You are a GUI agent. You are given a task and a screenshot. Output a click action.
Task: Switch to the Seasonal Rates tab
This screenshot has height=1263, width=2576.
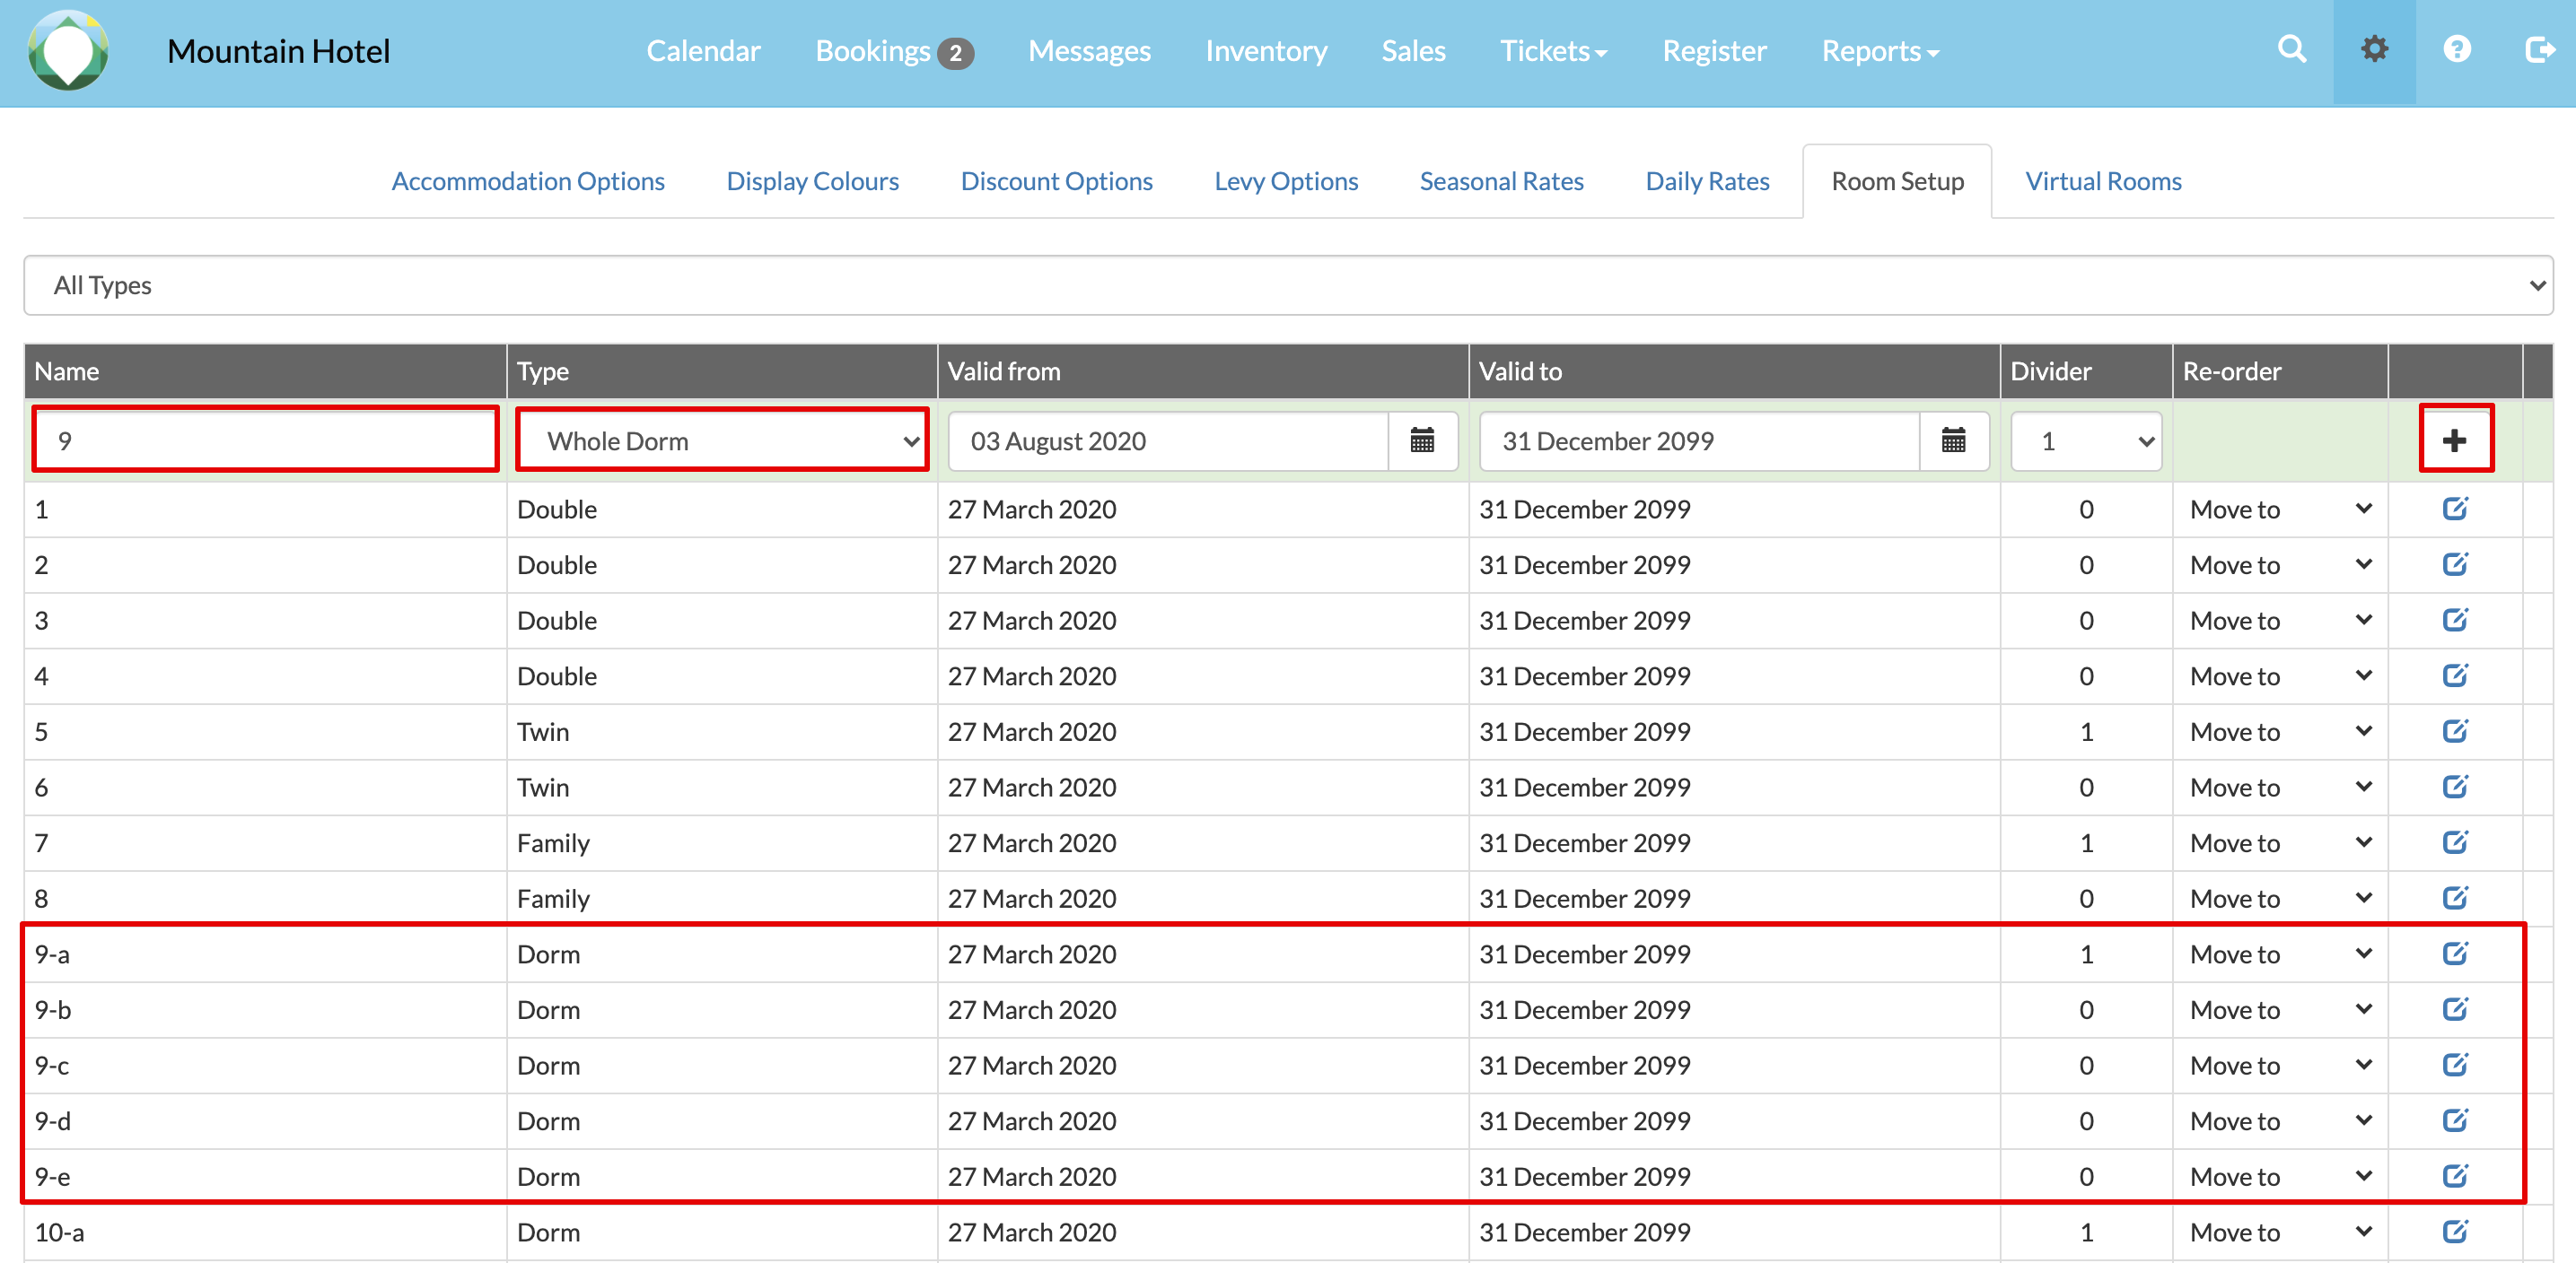tap(1500, 181)
